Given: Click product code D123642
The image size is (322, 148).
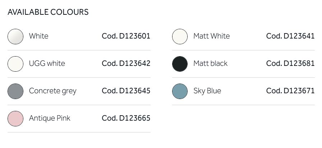Looking at the screenshot, I should tap(126, 63).
